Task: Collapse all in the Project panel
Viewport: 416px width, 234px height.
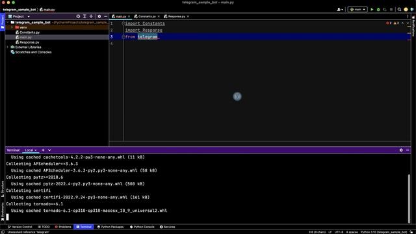Action: pos(91,16)
